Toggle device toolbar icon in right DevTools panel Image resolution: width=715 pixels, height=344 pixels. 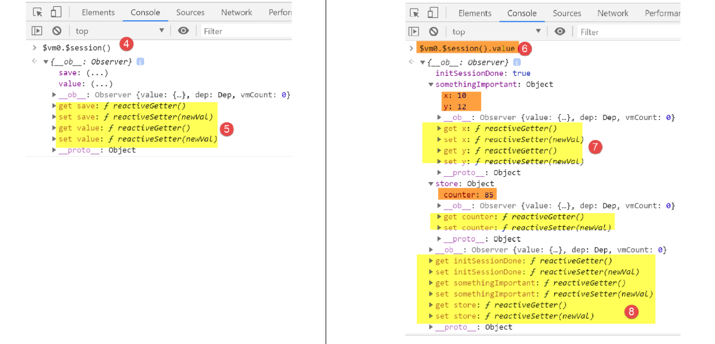432,13
